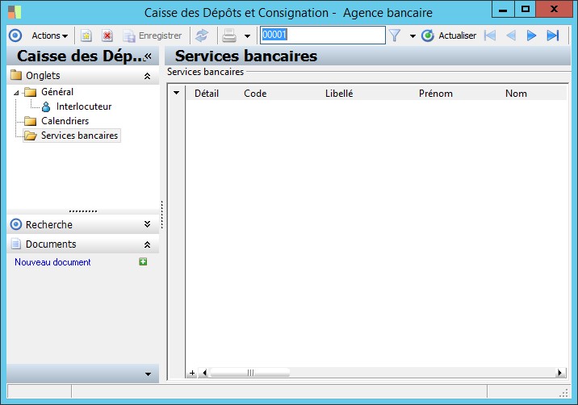The height and width of the screenshot is (405, 578).
Task: Click the Prénom column header
Action: point(436,94)
